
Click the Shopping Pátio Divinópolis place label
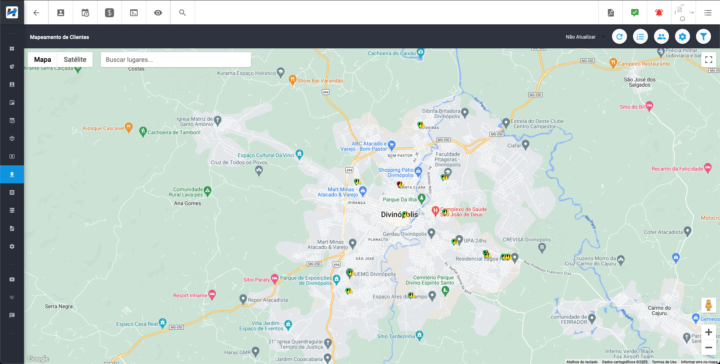point(396,172)
